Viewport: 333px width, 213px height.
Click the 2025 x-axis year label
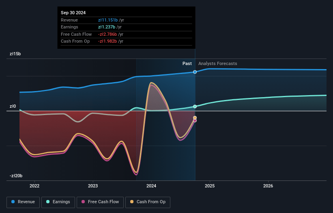click(x=210, y=186)
